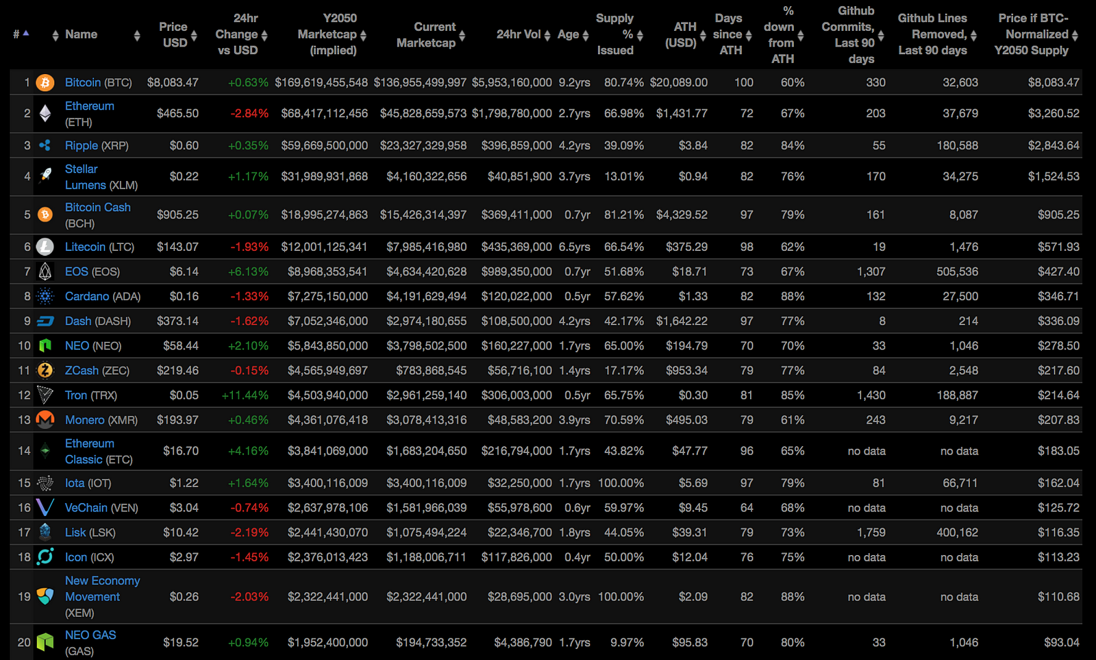The height and width of the screenshot is (660, 1096).
Task: Click the Litecoin silver coin icon
Action: 45,247
